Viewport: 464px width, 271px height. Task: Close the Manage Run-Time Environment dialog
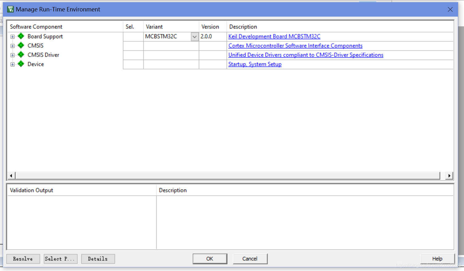click(450, 10)
